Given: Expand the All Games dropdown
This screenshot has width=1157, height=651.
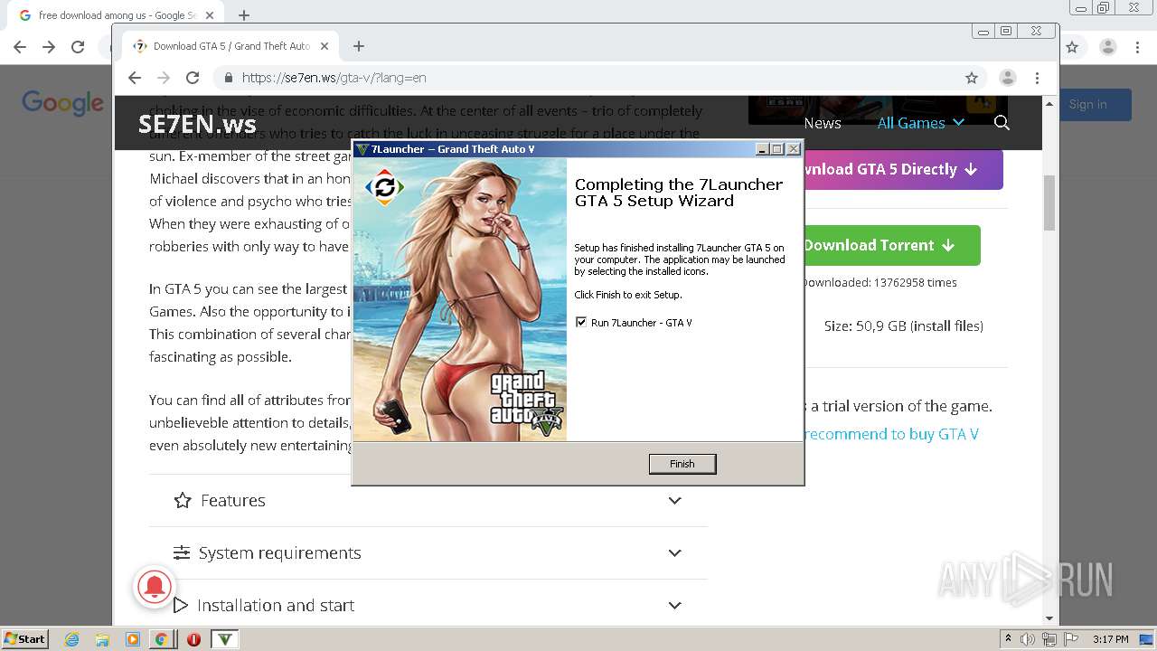Looking at the screenshot, I should coord(920,123).
